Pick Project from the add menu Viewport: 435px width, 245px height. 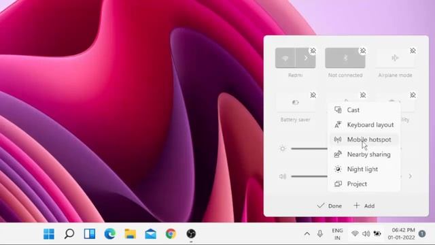point(364,184)
